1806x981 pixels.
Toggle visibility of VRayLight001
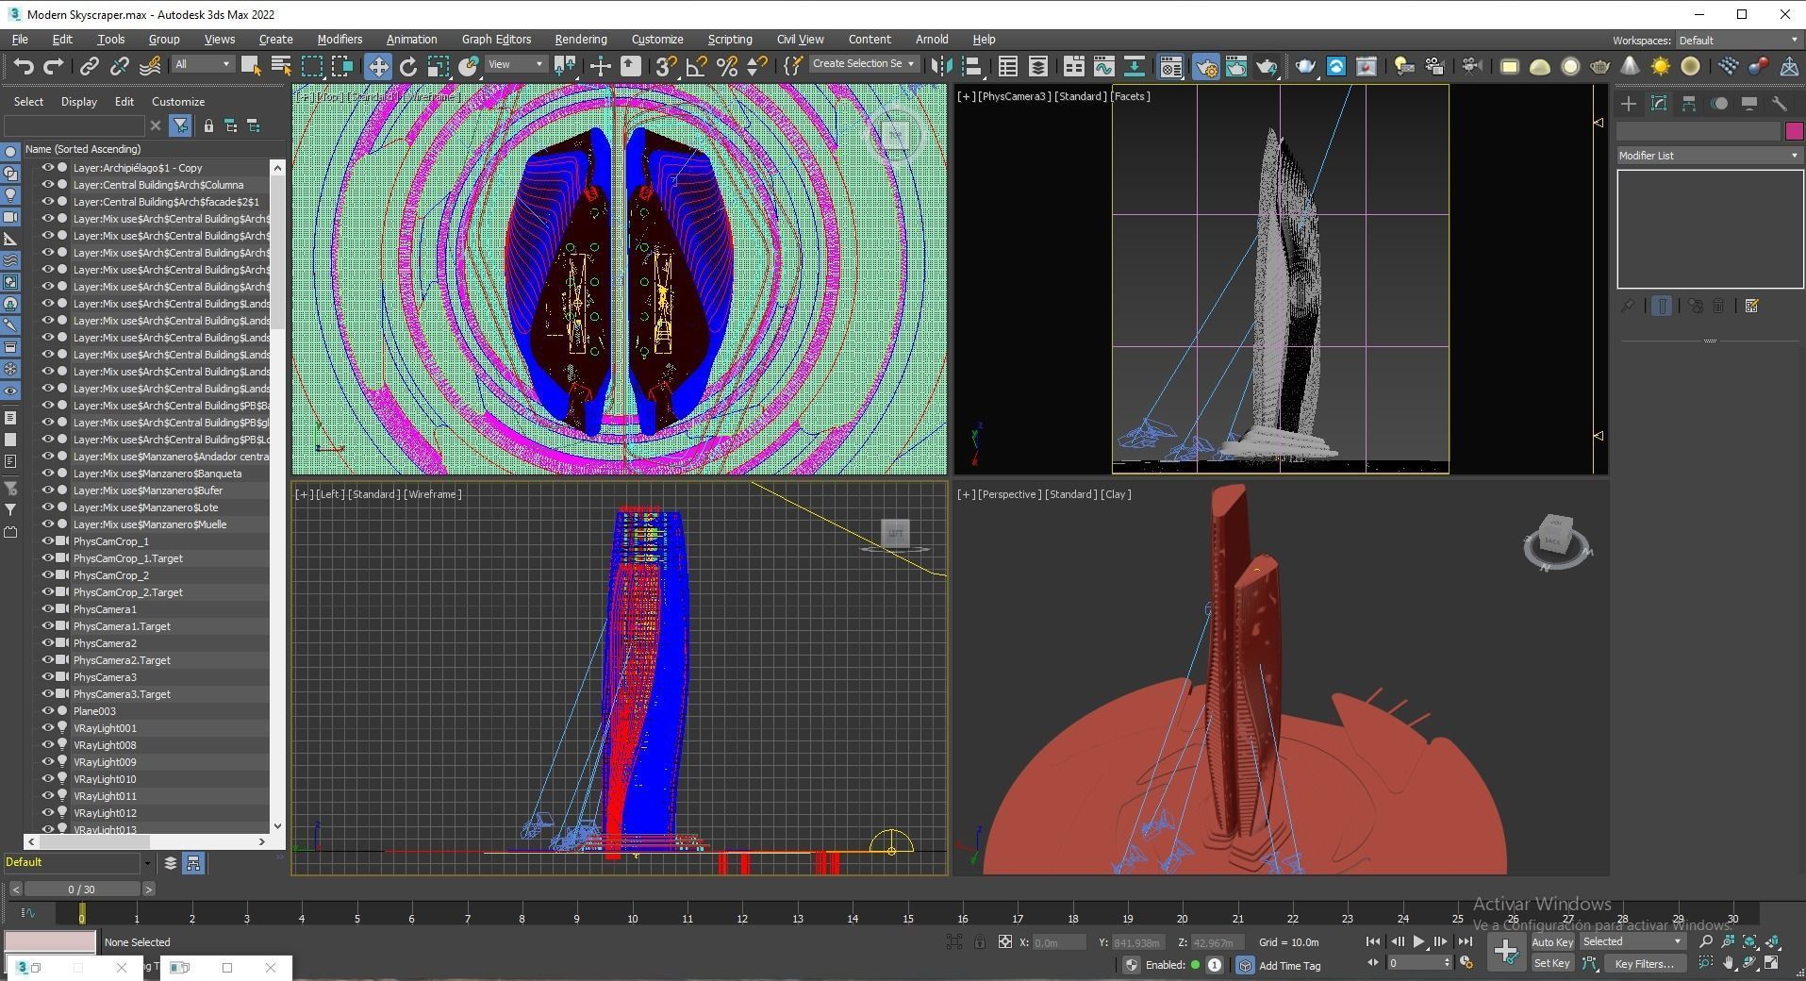click(x=47, y=728)
